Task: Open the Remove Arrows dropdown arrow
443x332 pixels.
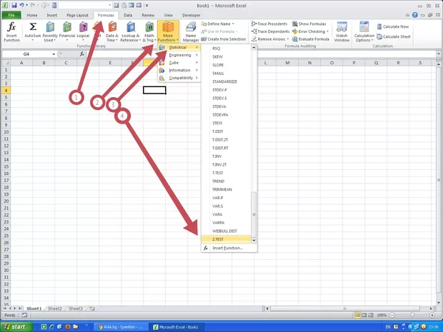Action: 288,39
